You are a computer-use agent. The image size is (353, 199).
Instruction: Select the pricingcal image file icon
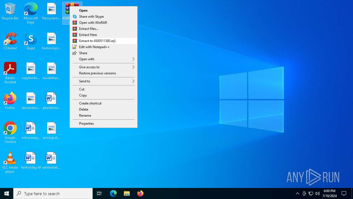coord(51,131)
